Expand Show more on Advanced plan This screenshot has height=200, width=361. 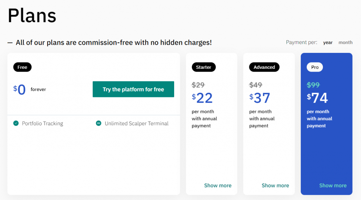(275, 186)
